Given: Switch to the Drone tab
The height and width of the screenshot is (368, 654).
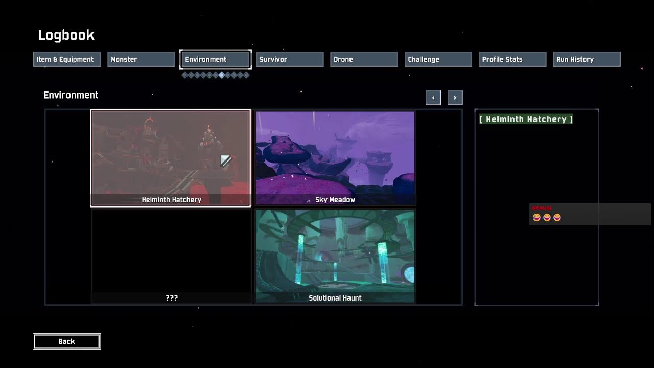Looking at the screenshot, I should [364, 59].
